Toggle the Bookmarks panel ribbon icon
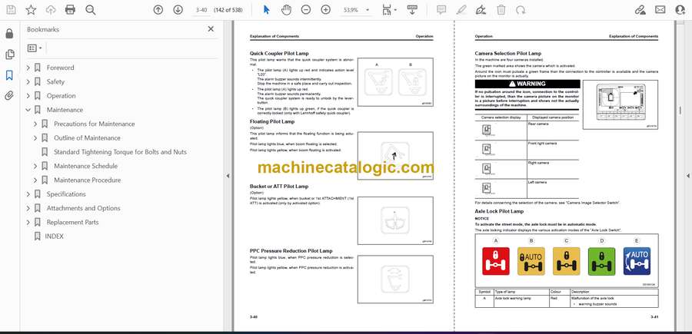 9,75
